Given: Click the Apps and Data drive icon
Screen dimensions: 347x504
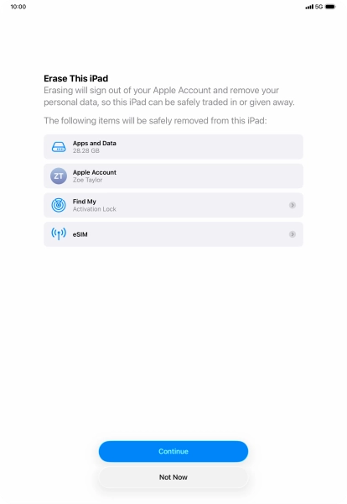Looking at the screenshot, I should pyautogui.click(x=59, y=147).
